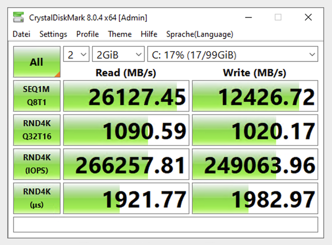The height and width of the screenshot is (245, 332).
Task: Start all benchmarks with the All button
Action: point(37,62)
